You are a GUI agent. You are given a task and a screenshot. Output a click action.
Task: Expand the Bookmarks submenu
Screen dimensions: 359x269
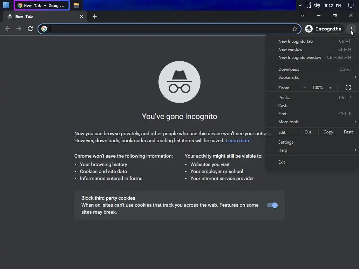click(x=312, y=77)
